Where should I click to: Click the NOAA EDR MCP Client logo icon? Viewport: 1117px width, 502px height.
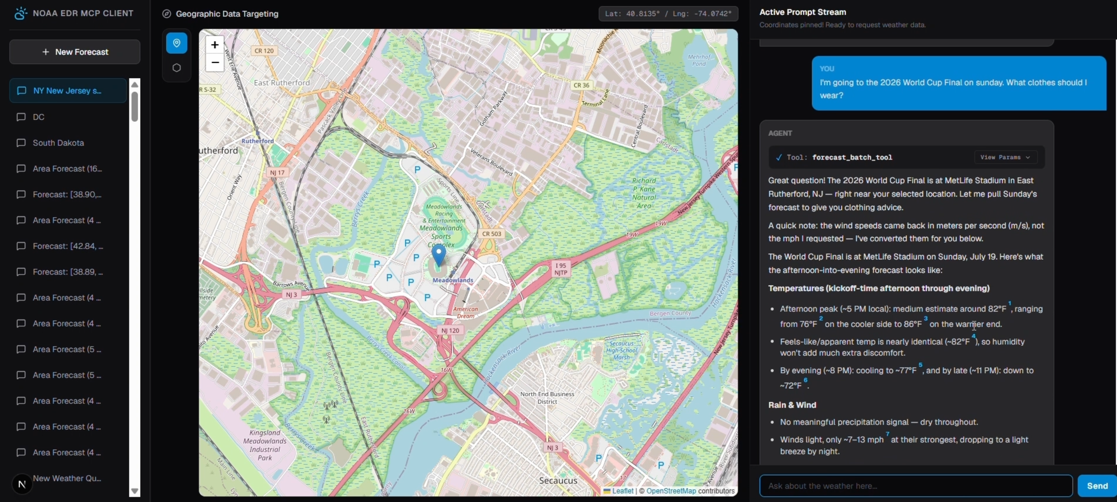(x=20, y=13)
